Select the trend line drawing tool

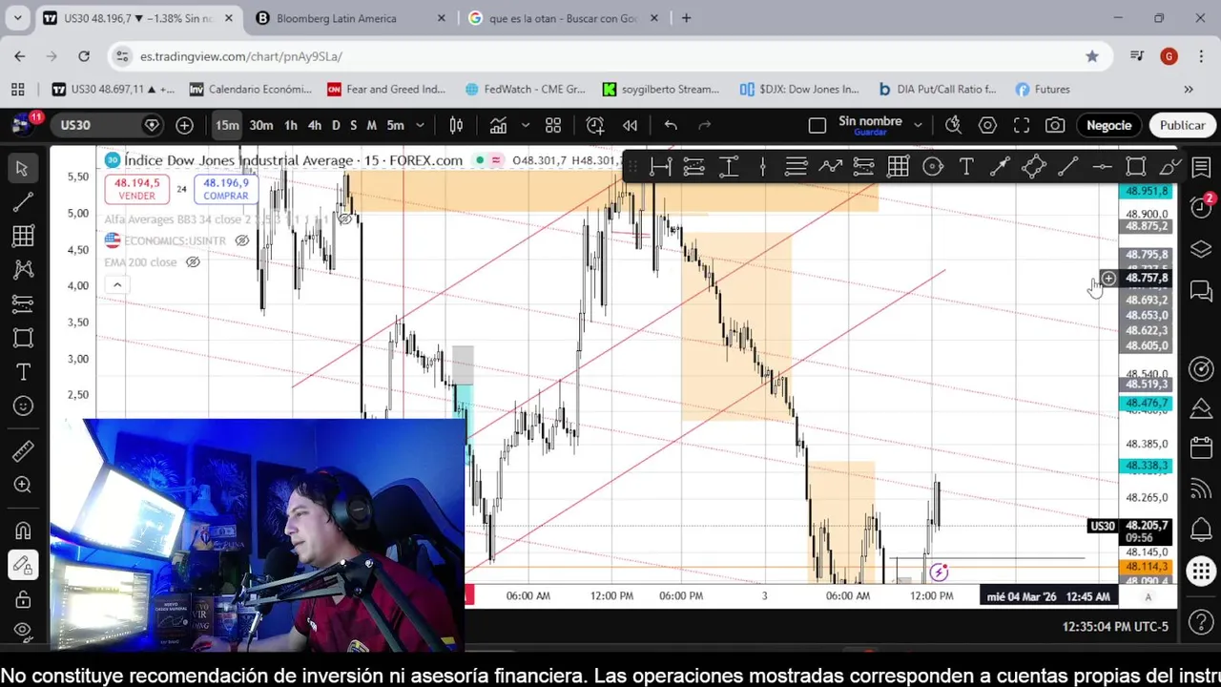[23, 202]
